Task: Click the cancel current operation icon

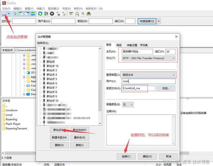Action: pyautogui.click(x=52, y=14)
